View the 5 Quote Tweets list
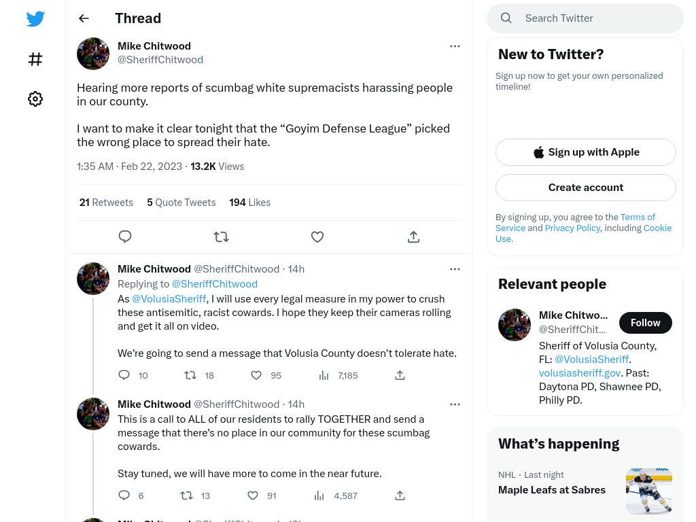 (181, 203)
